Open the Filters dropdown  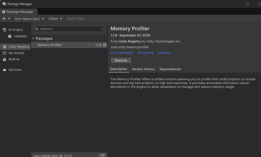pyautogui.click(x=55, y=19)
